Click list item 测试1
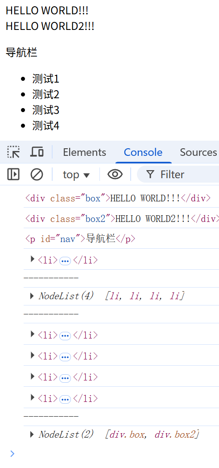219x468 pixels. [x=46, y=79]
